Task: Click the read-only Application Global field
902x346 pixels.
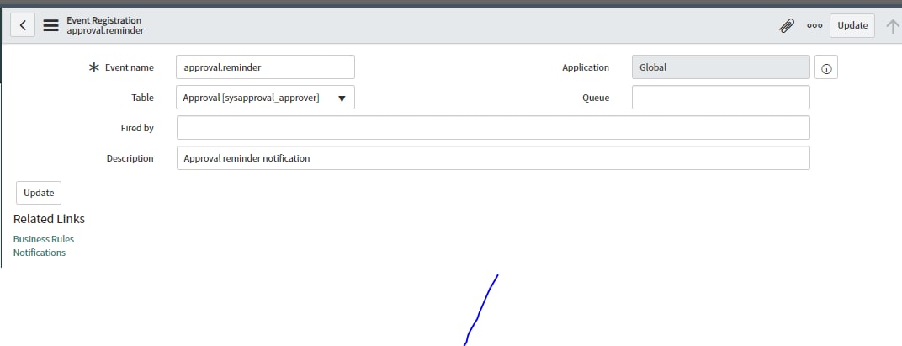Action: click(721, 67)
